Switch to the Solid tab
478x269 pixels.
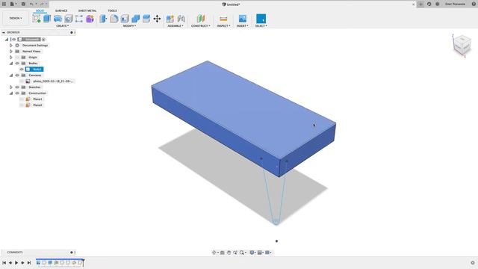[40, 10]
